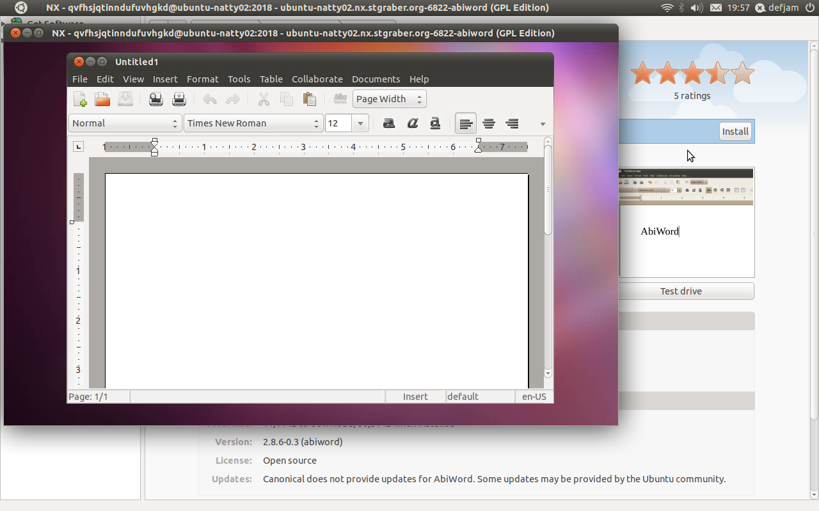Viewport: 819px width, 511px height.
Task: Click the Ubuntu logo in top panel
Action: coord(21,8)
